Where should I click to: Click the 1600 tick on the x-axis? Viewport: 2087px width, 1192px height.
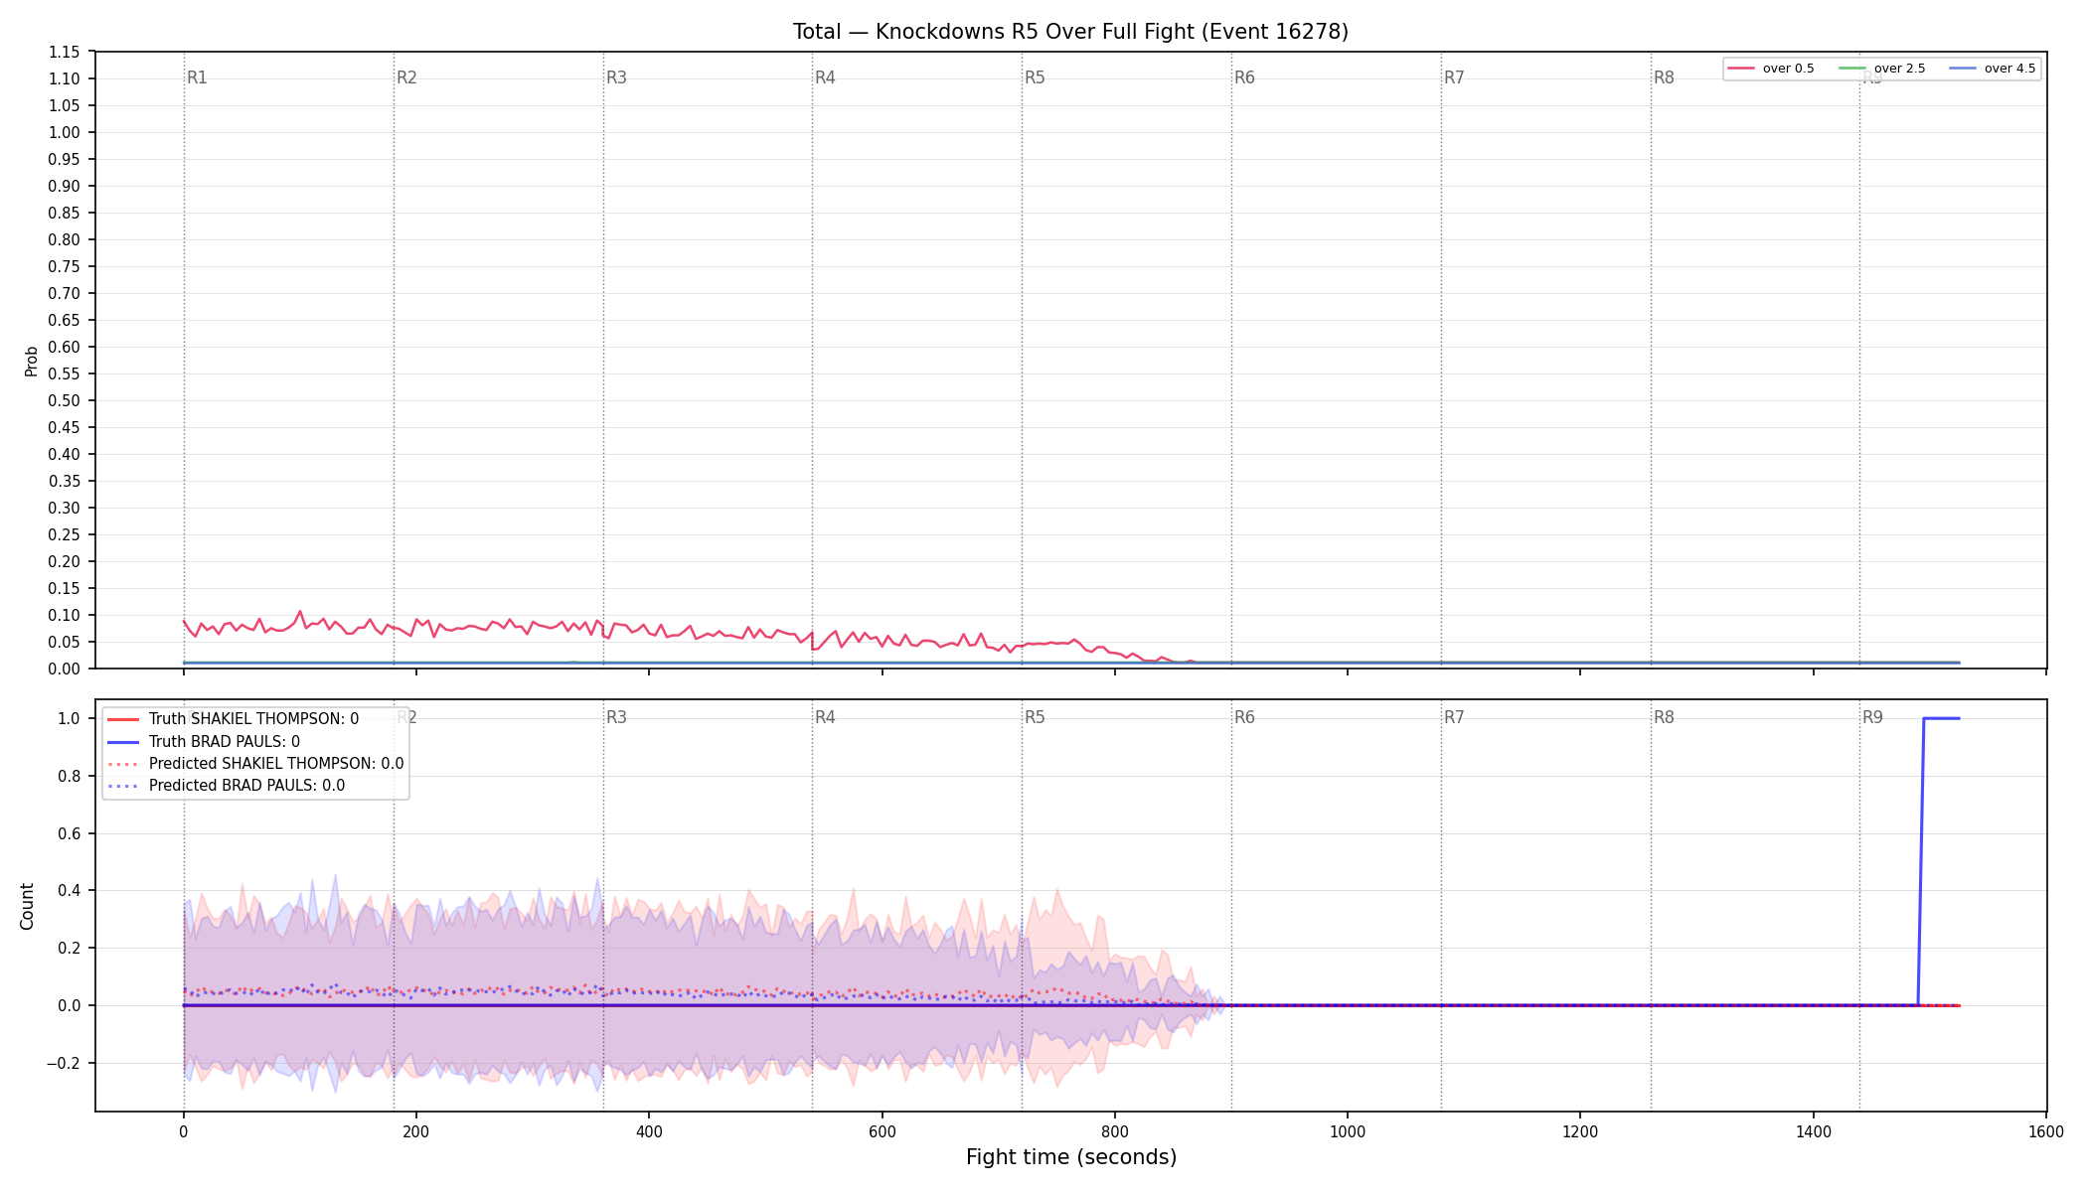click(2046, 1131)
